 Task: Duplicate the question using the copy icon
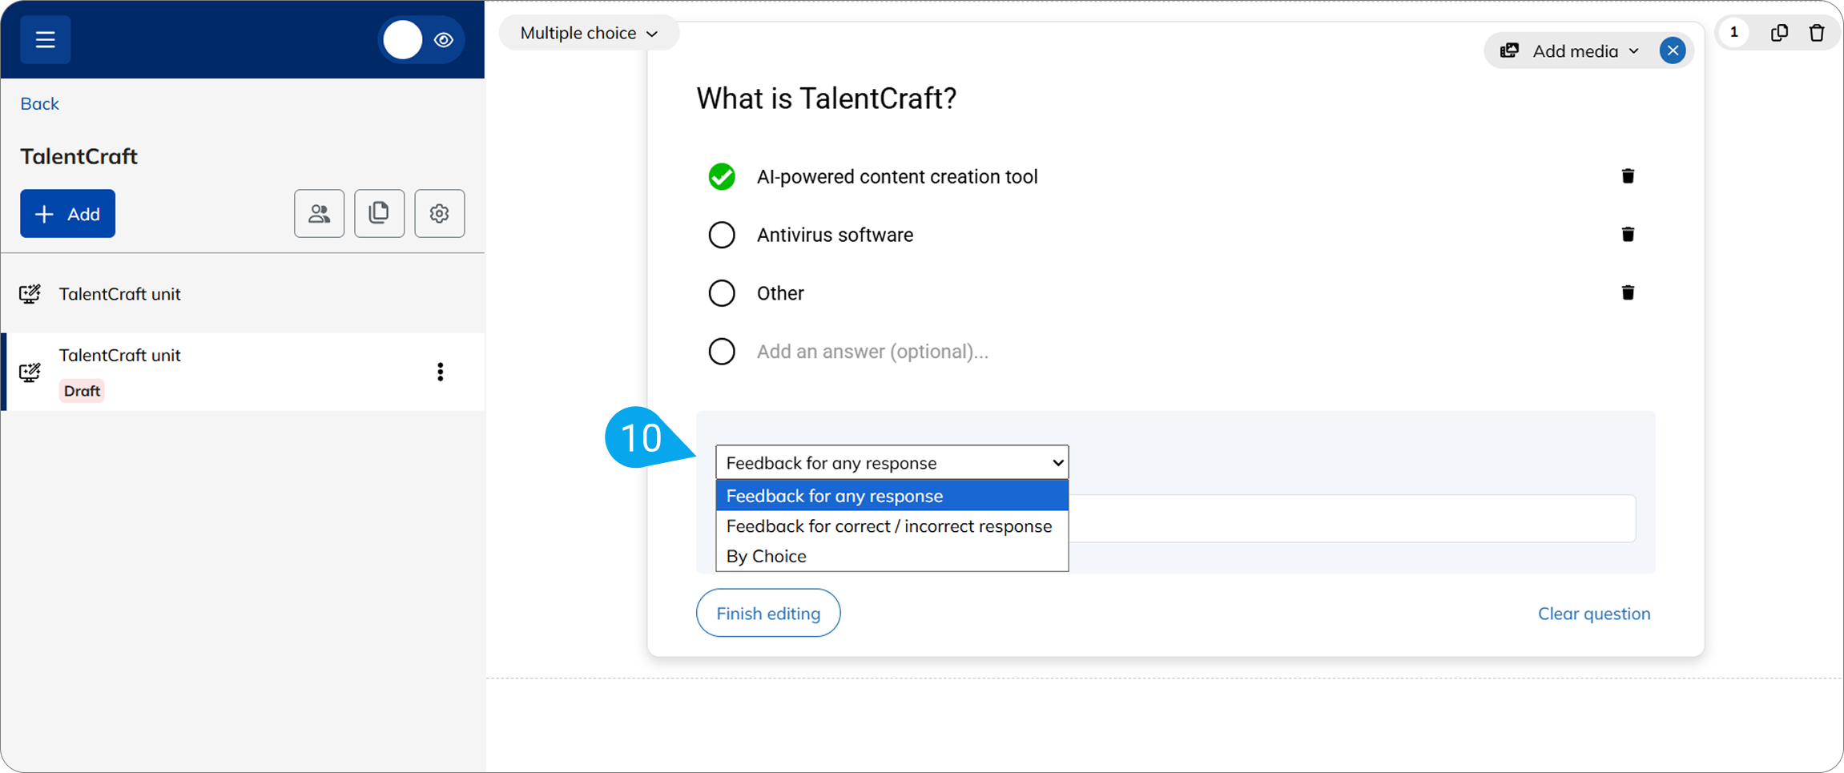(x=1779, y=32)
